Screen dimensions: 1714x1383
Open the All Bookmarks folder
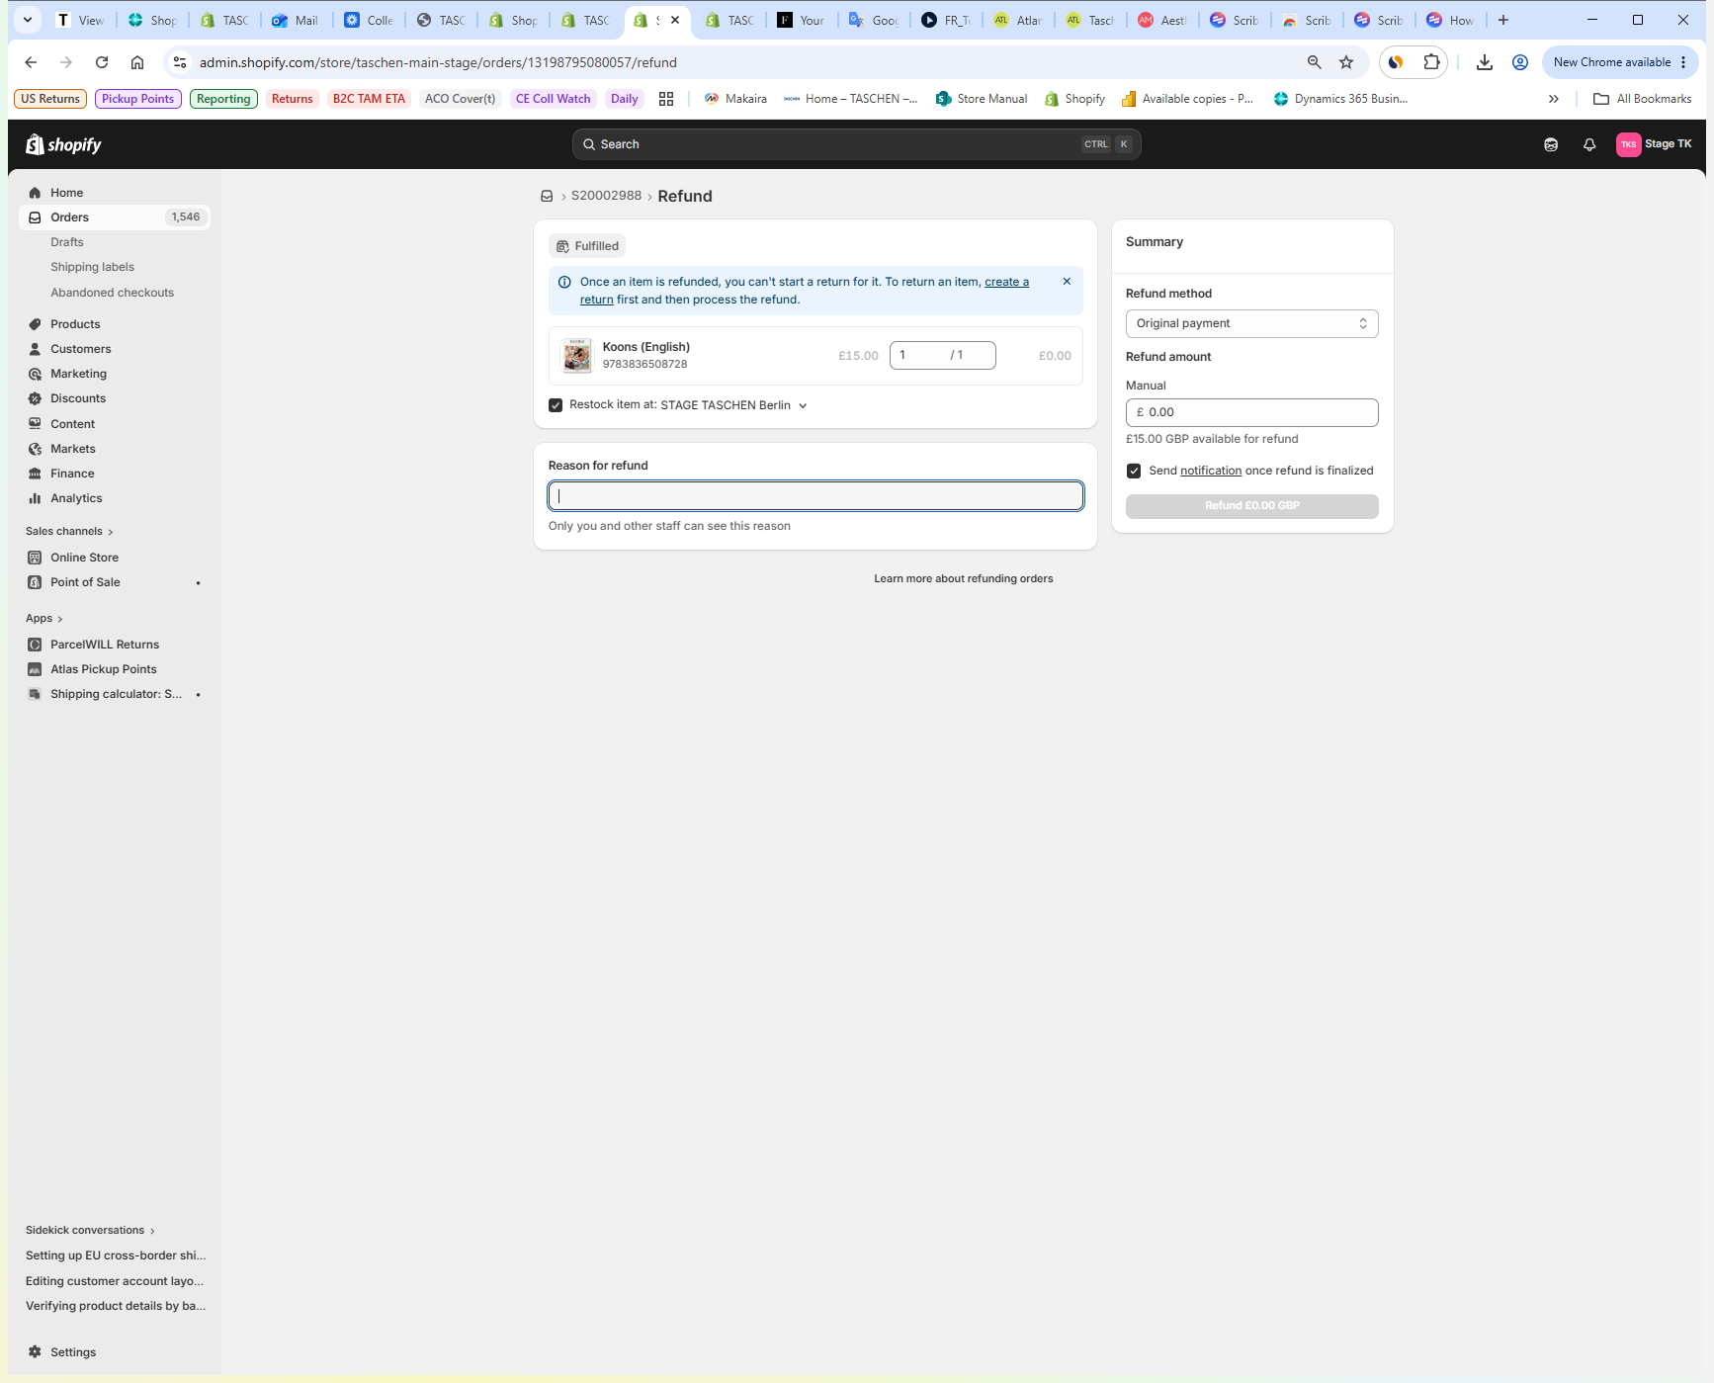point(1643,99)
